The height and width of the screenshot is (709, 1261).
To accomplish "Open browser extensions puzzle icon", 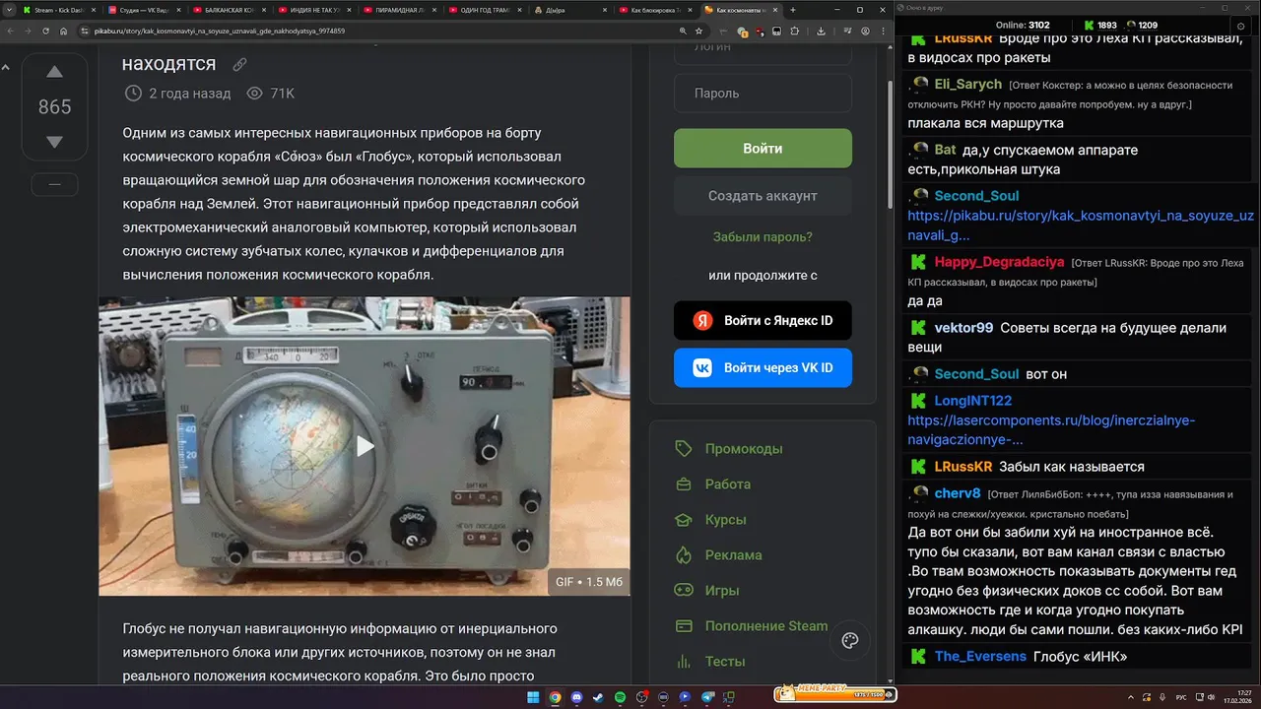I will [794, 31].
